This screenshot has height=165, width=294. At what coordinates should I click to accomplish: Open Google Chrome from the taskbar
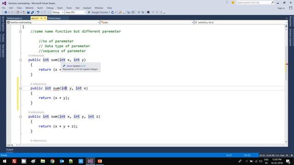click(x=52, y=161)
